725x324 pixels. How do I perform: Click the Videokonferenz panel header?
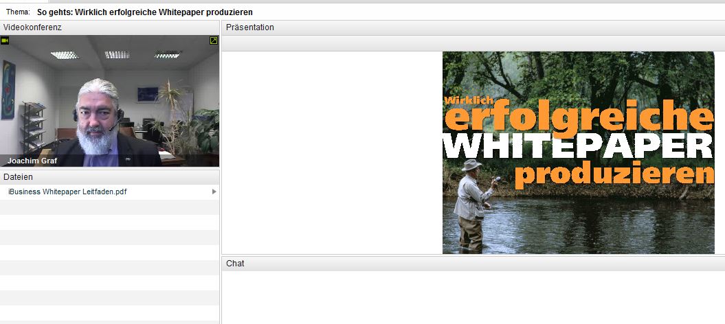[x=109, y=27]
